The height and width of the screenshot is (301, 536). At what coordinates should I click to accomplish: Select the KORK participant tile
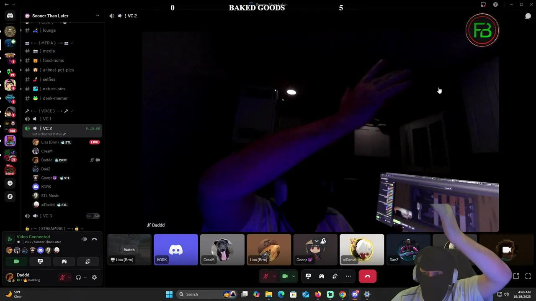176,250
